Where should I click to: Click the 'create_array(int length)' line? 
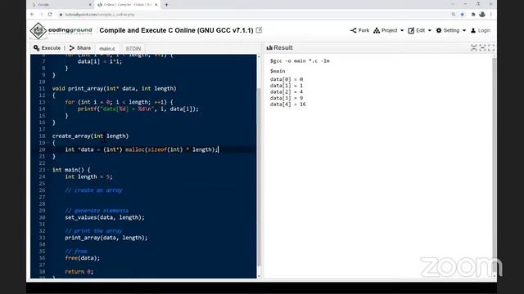click(x=90, y=136)
